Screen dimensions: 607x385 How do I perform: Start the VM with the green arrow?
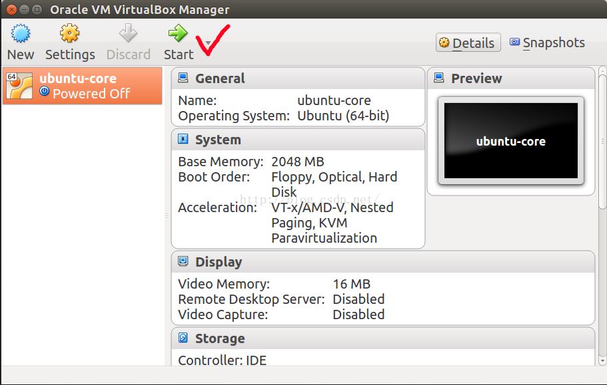tap(178, 33)
